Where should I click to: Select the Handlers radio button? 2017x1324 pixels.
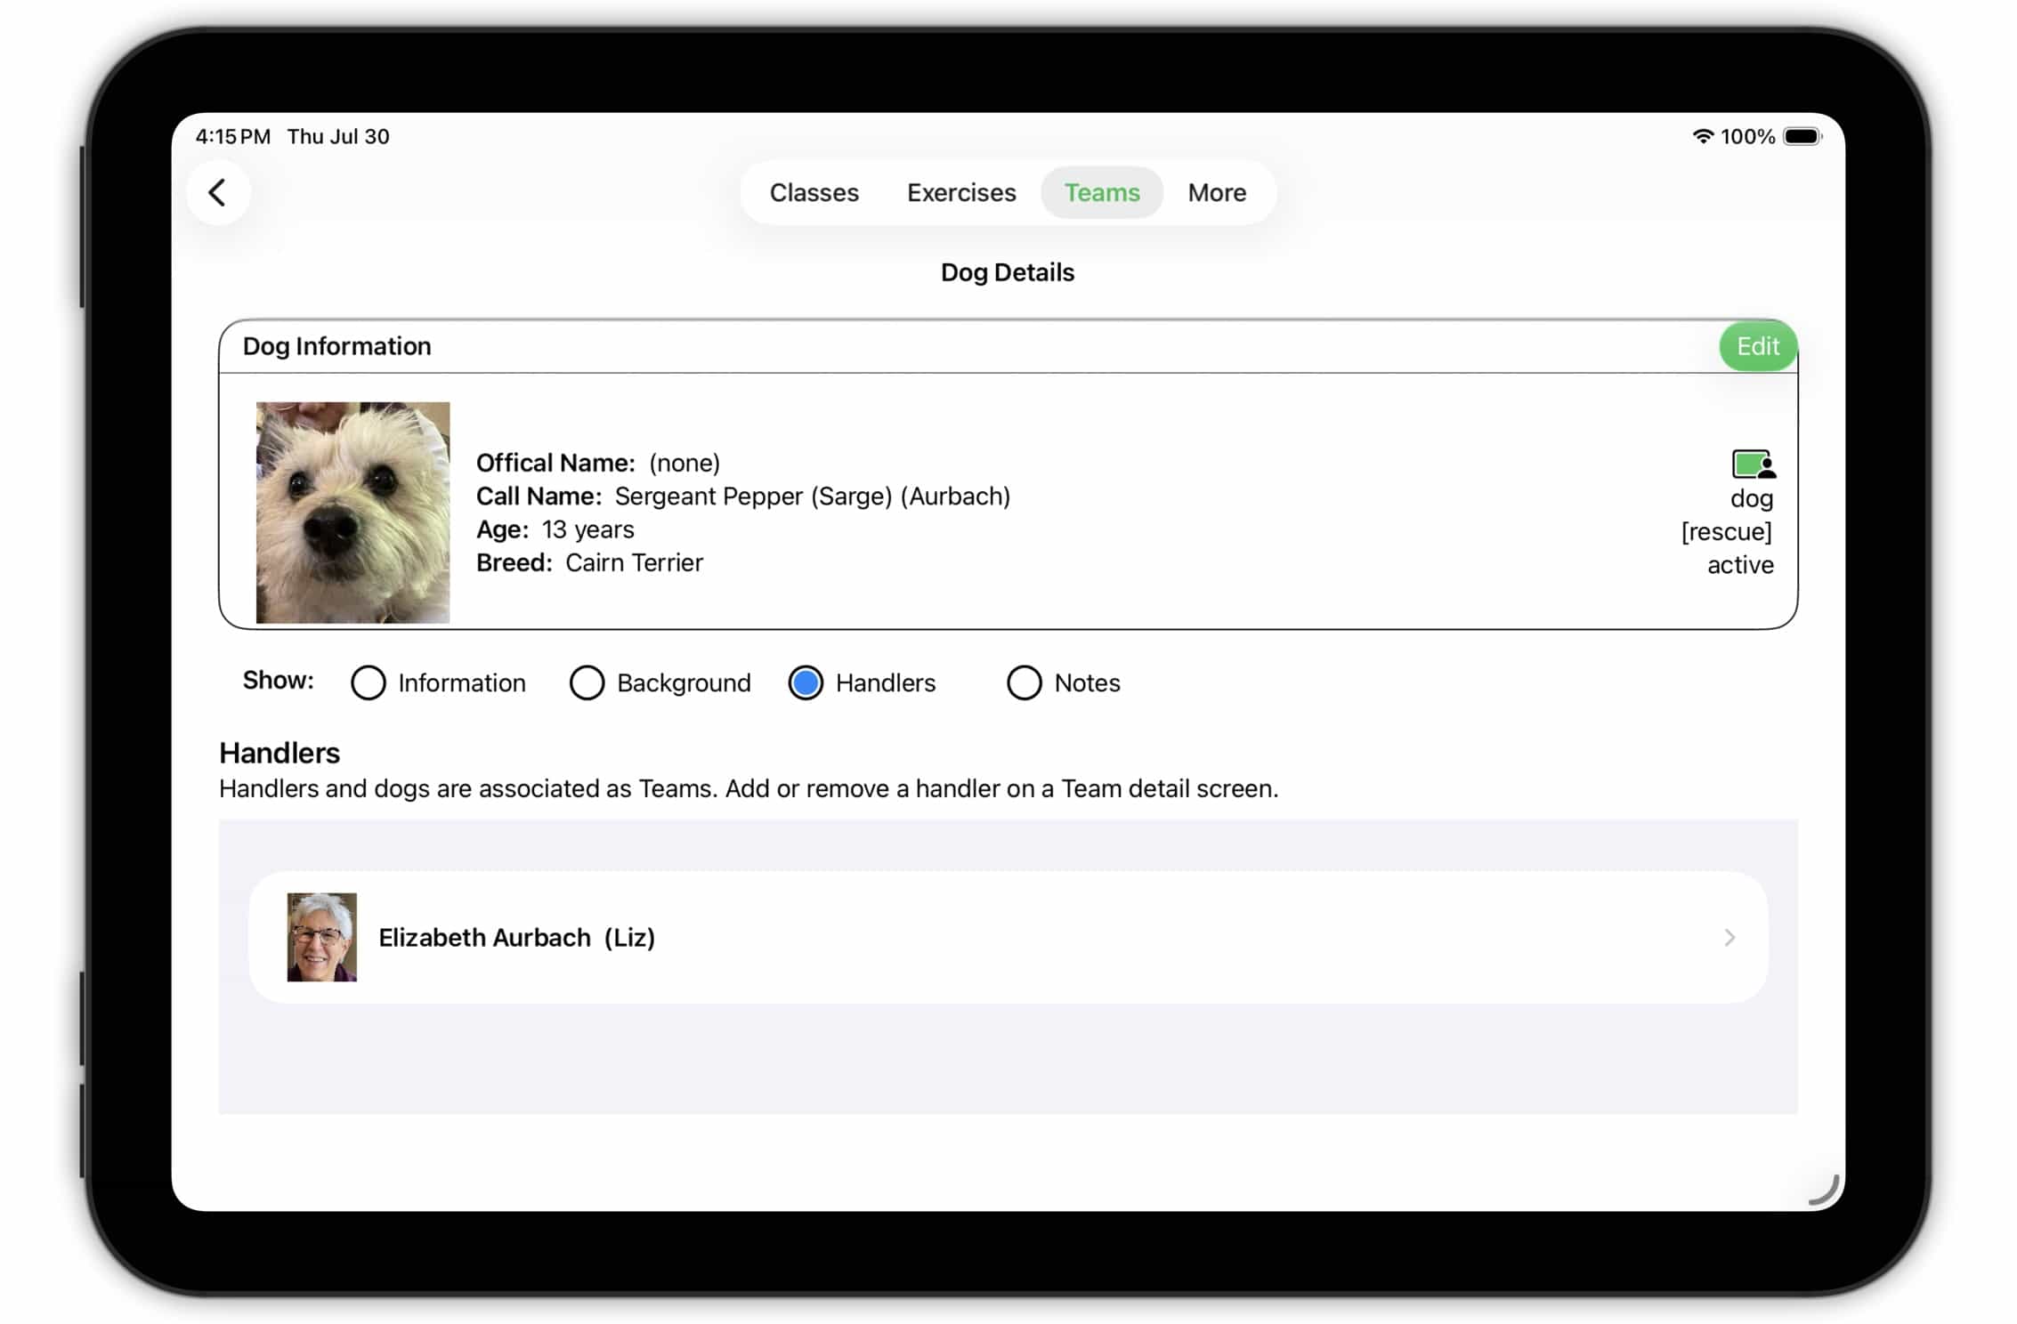[806, 683]
